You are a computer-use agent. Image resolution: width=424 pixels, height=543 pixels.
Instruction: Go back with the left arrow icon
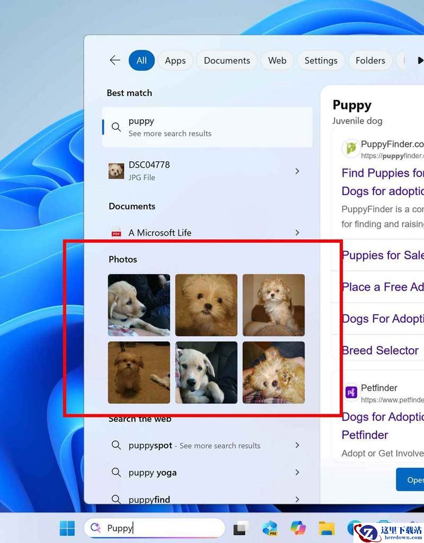point(115,60)
